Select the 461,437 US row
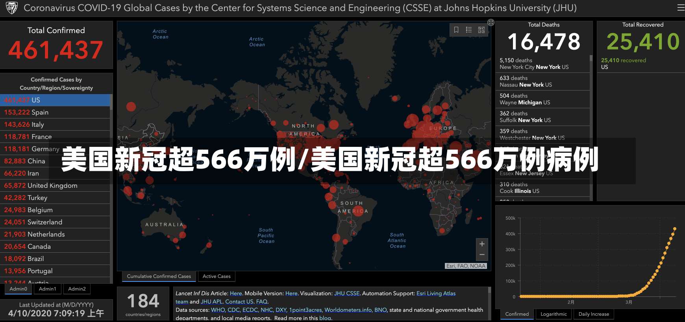This screenshot has width=685, height=322. (x=55, y=100)
